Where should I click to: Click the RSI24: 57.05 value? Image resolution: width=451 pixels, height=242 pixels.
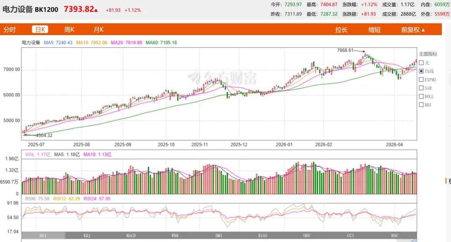click(x=97, y=199)
